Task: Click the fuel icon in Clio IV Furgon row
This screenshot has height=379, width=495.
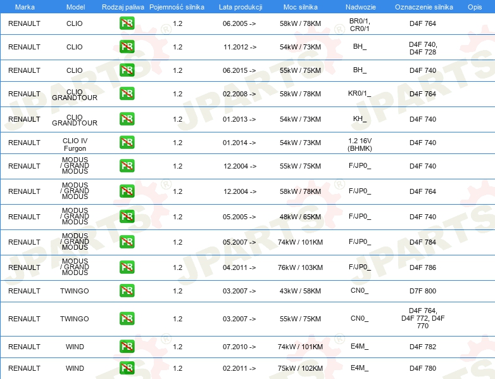Action: 127,143
